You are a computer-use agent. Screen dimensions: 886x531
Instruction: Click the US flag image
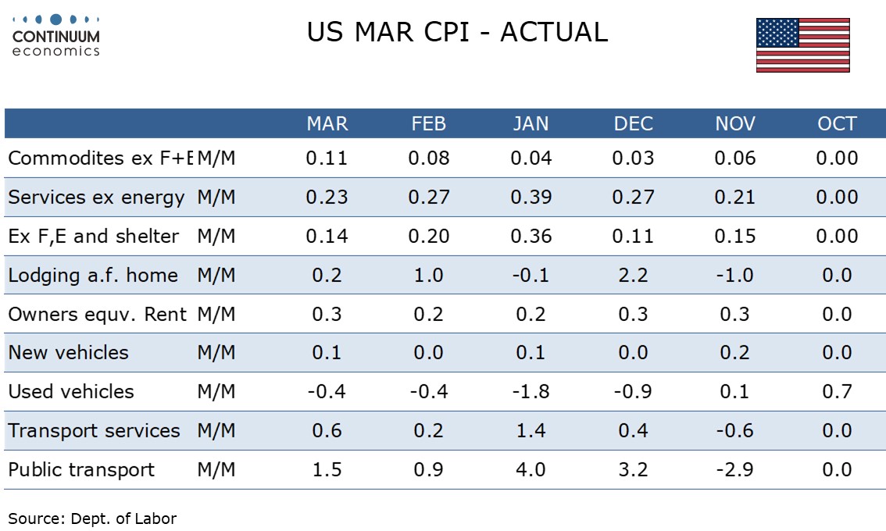click(x=802, y=45)
